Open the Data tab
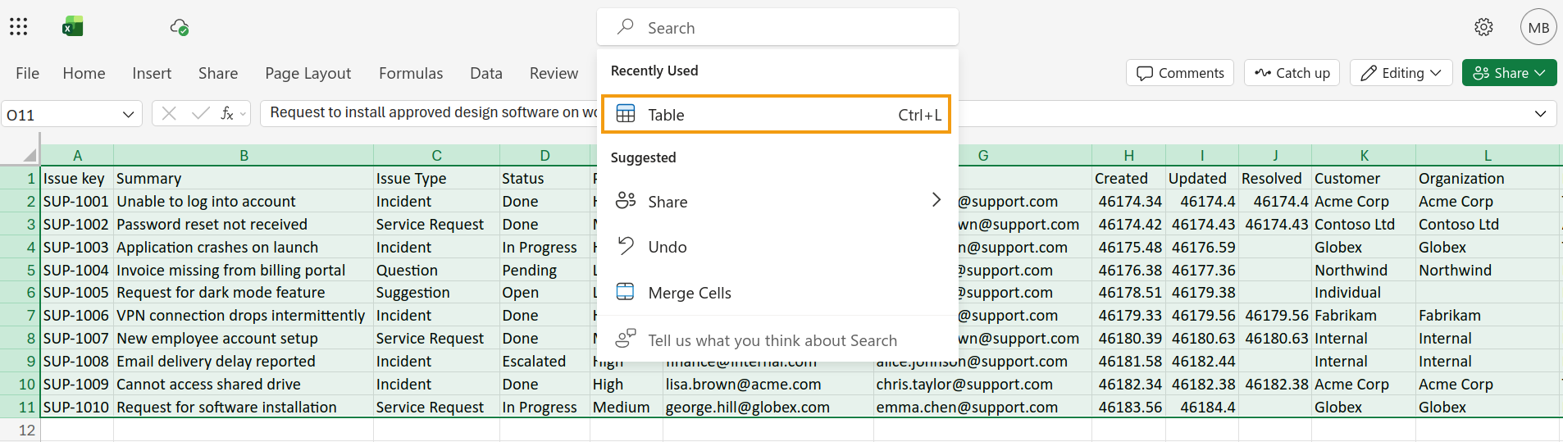1563x442 pixels. pos(486,73)
